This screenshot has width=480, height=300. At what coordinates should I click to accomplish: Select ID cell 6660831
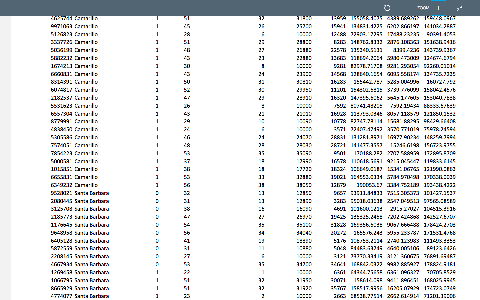click(61, 74)
